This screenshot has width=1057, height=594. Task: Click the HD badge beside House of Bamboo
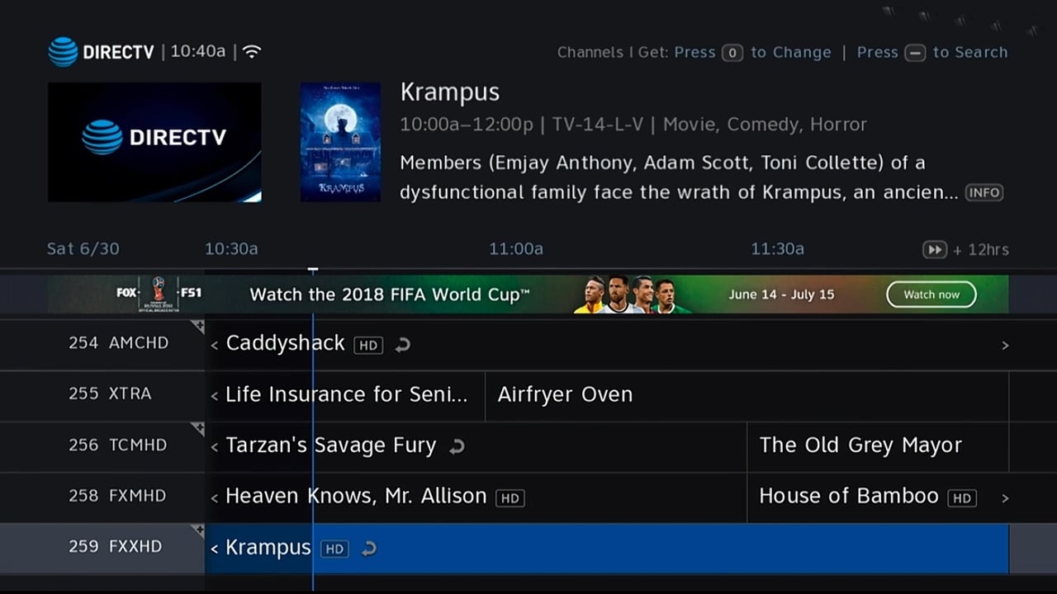coord(962,498)
